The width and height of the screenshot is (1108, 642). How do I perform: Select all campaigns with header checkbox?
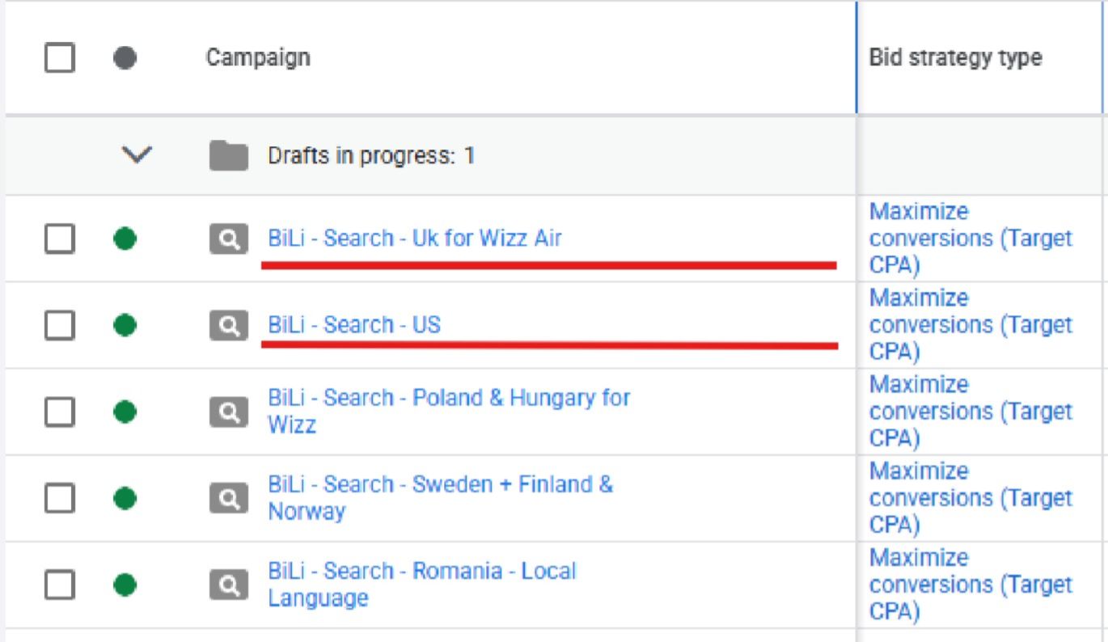coord(60,57)
